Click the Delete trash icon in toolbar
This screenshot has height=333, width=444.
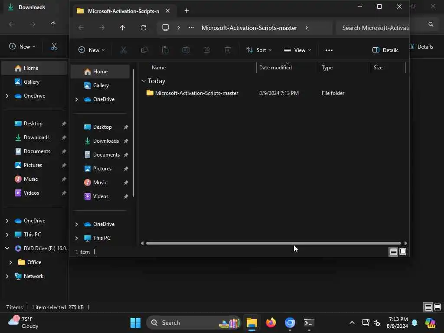pyautogui.click(x=227, y=50)
